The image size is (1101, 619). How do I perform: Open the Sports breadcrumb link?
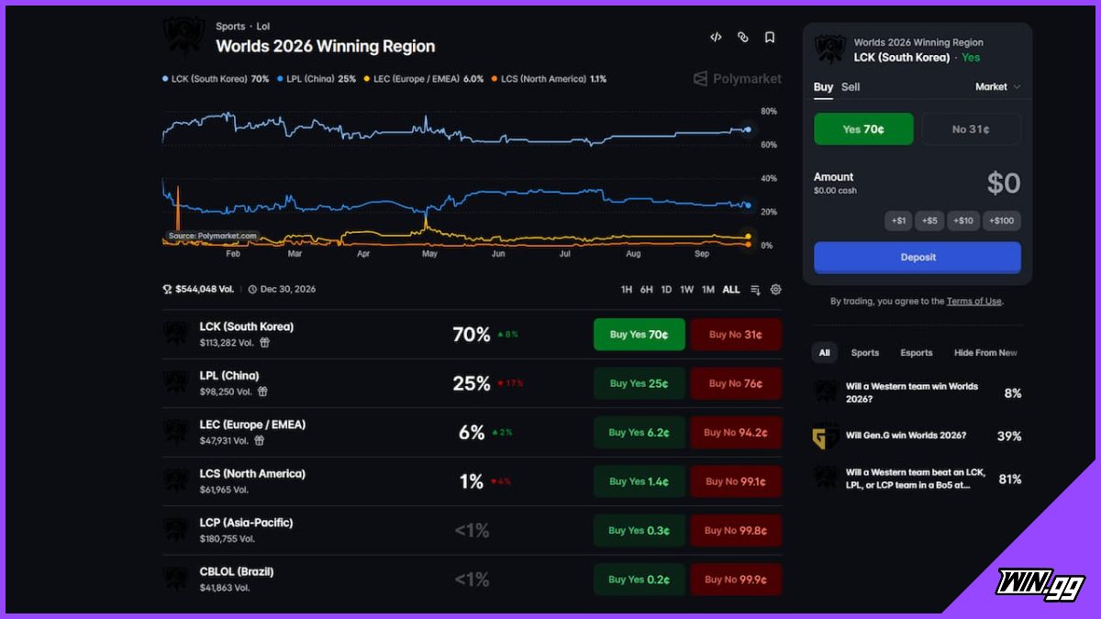[230, 27]
